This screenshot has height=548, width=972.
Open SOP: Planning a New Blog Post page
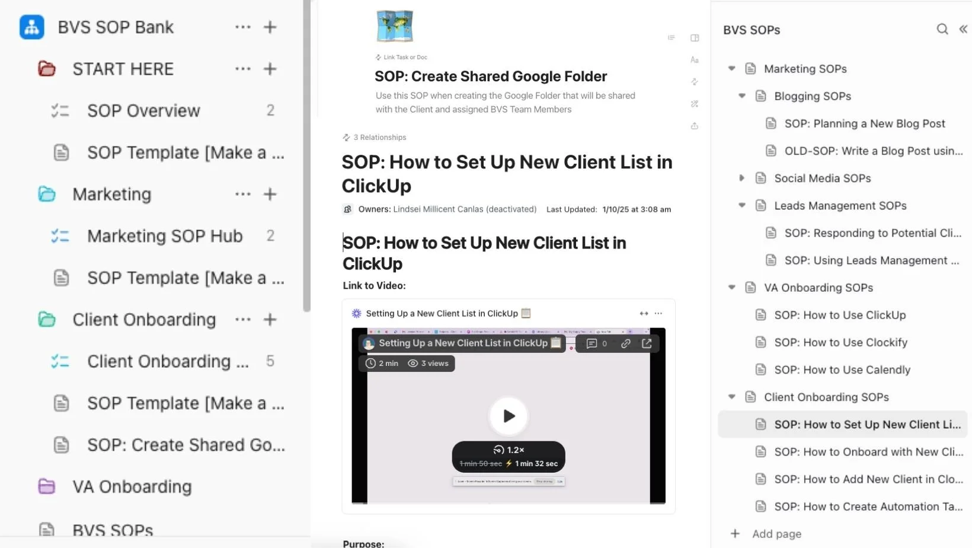865,123
